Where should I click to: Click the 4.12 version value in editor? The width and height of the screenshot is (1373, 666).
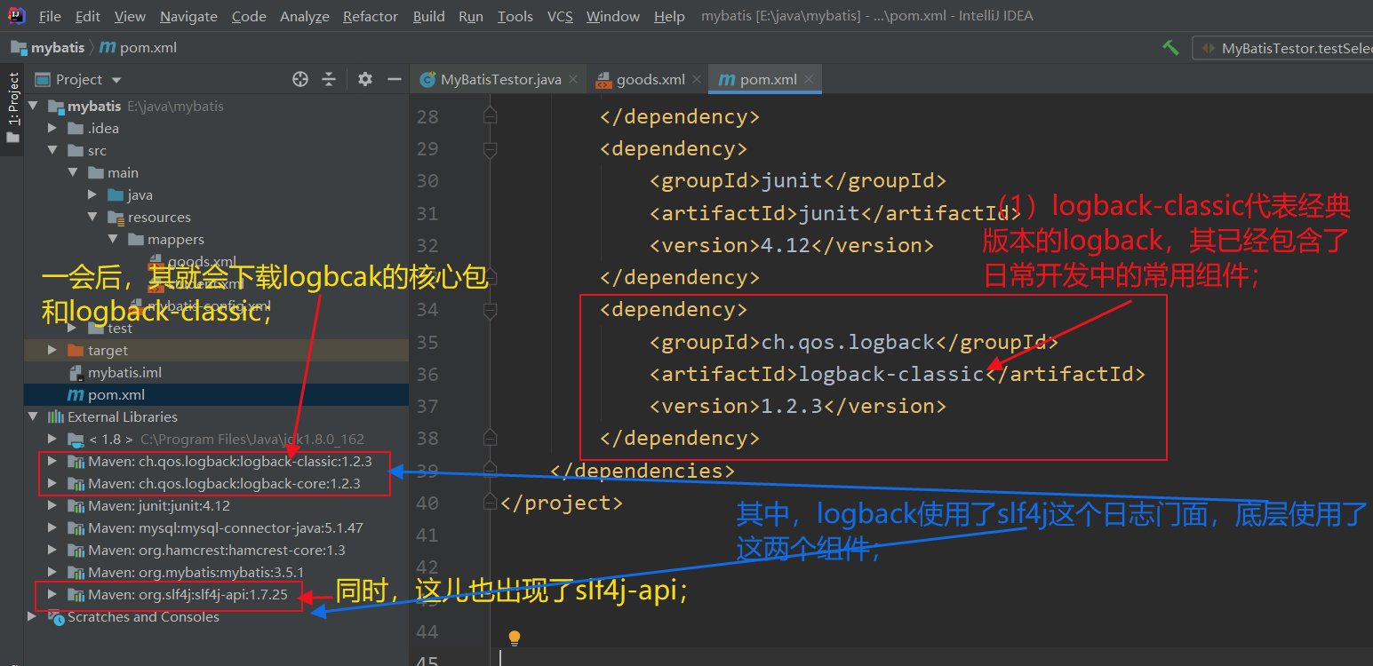pyautogui.click(x=786, y=245)
